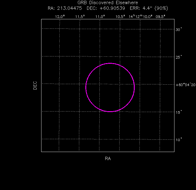Click the '11.5s' RA tick label
This screenshot has height=190, width=196.
pyautogui.click(x=80, y=16)
